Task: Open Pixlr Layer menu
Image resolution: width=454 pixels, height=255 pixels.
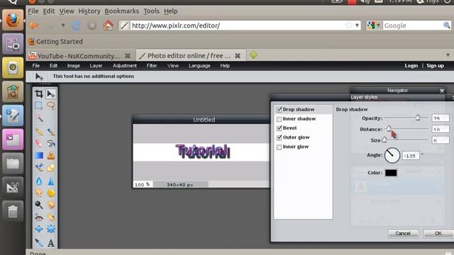Action: tap(96, 66)
